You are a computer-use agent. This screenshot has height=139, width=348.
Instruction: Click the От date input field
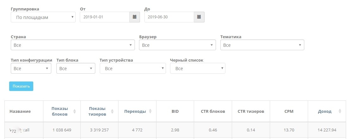point(104,17)
